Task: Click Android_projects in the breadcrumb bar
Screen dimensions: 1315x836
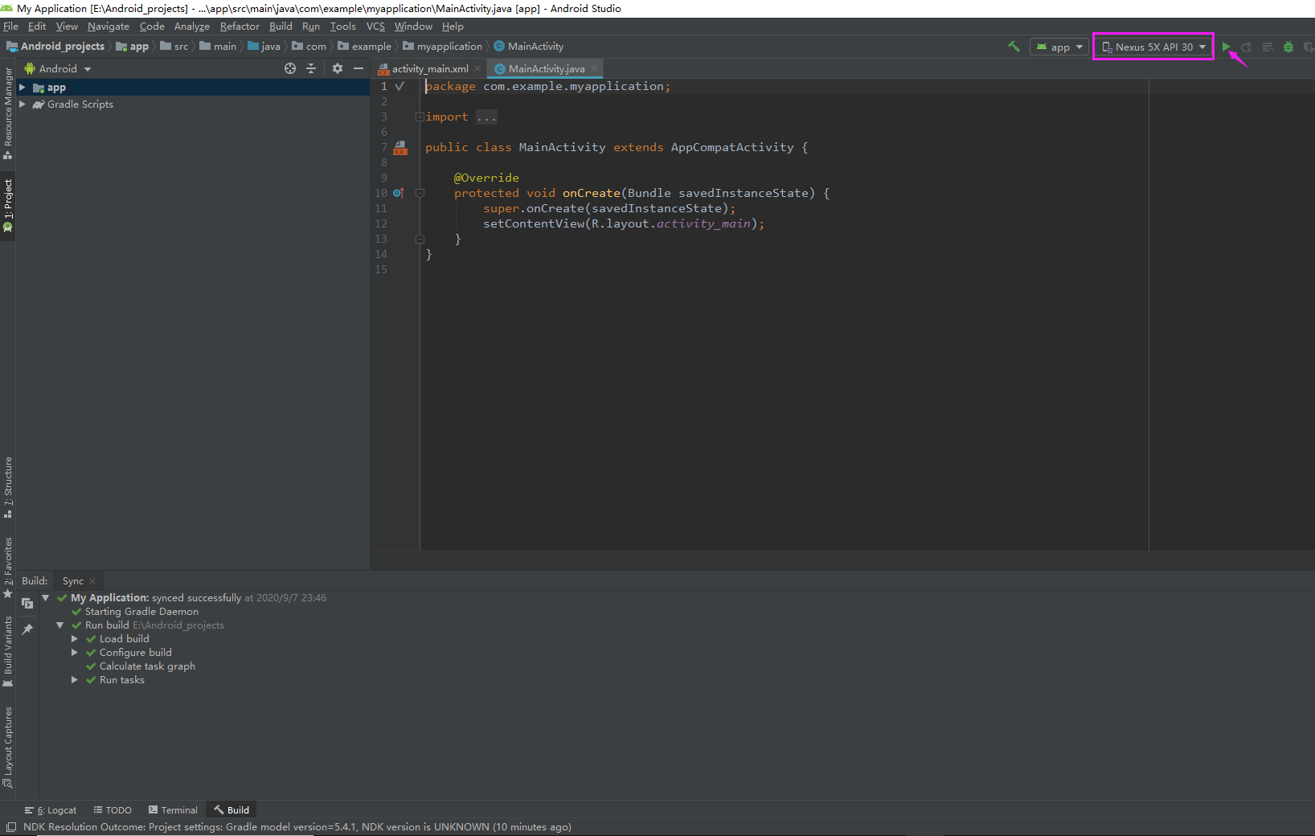Action: click(55, 47)
